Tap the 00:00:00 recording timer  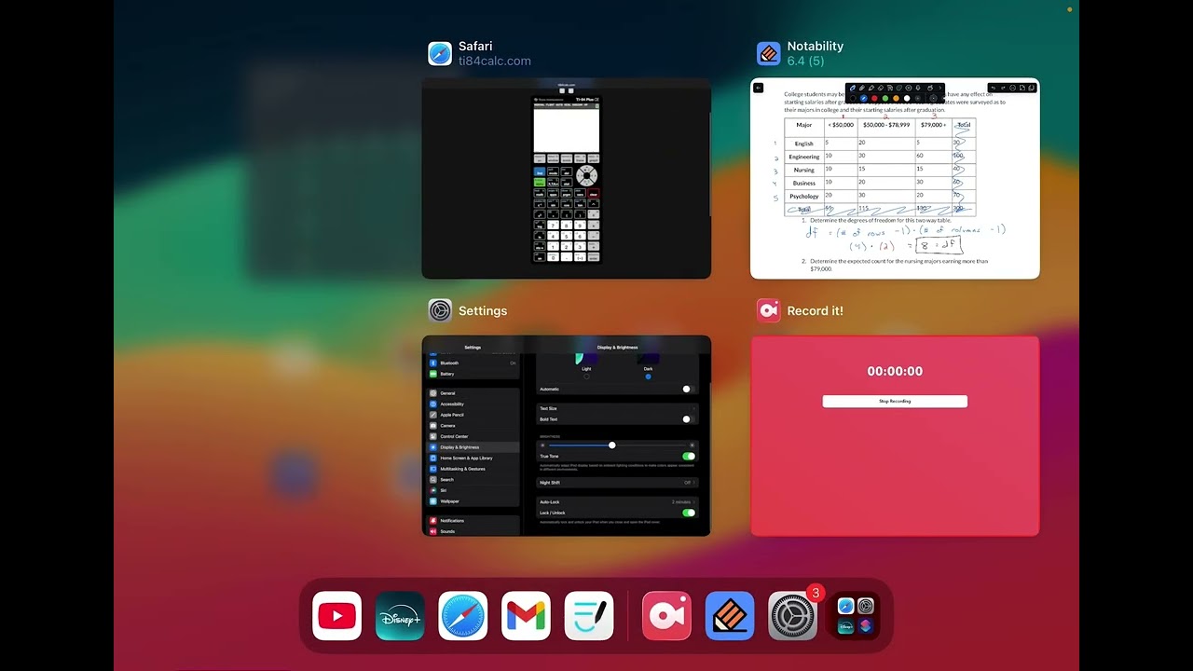pyautogui.click(x=895, y=371)
